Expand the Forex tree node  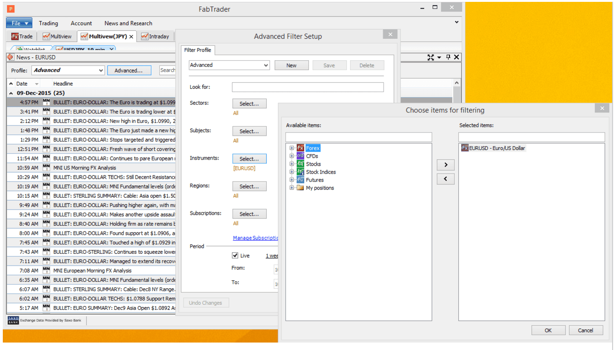[292, 148]
